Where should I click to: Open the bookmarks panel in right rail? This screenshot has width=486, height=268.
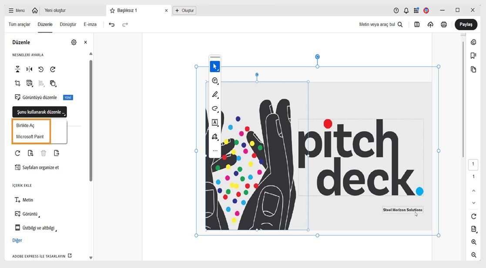(473, 56)
